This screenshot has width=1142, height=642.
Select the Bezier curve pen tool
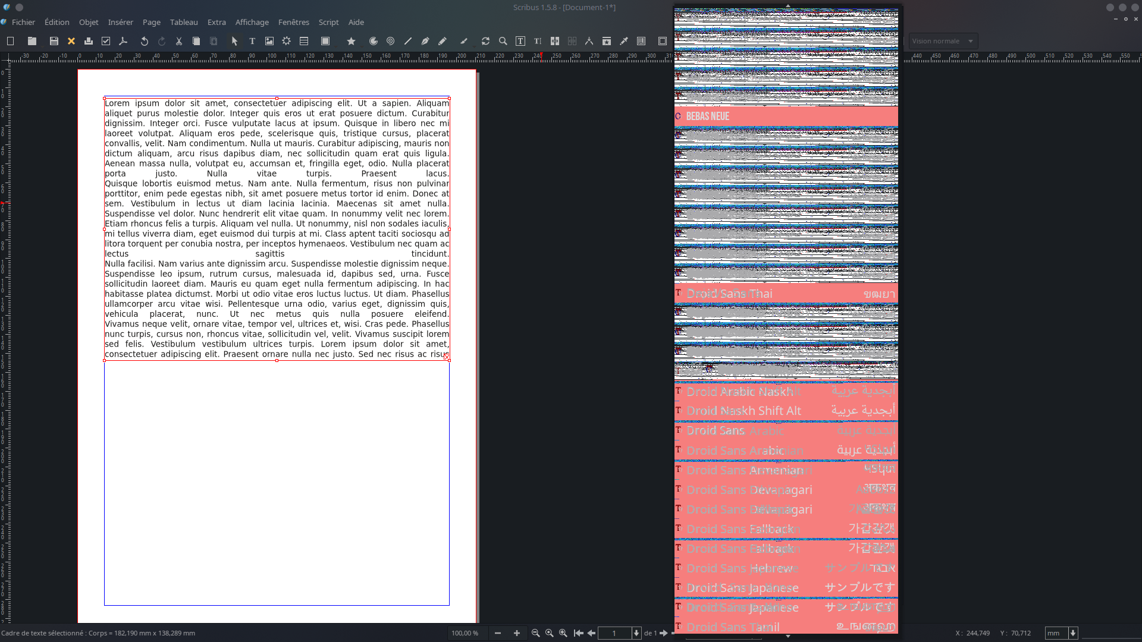coord(425,41)
